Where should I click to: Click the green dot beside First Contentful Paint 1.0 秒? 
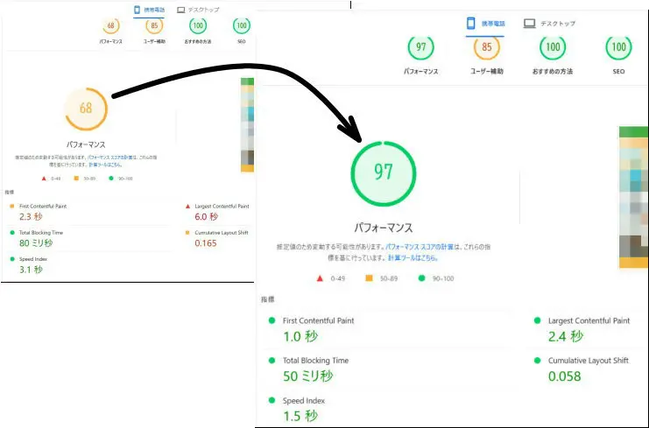pos(272,321)
